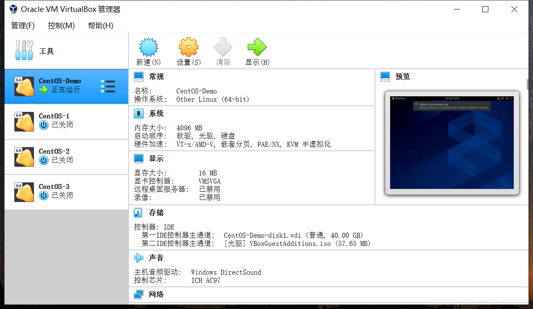Click the 显示 display section icon
The image size is (533, 309).
click(139, 158)
